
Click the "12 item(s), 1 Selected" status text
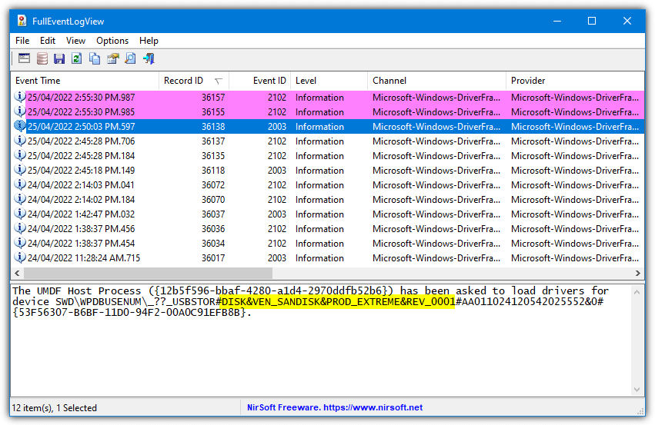[55, 407]
